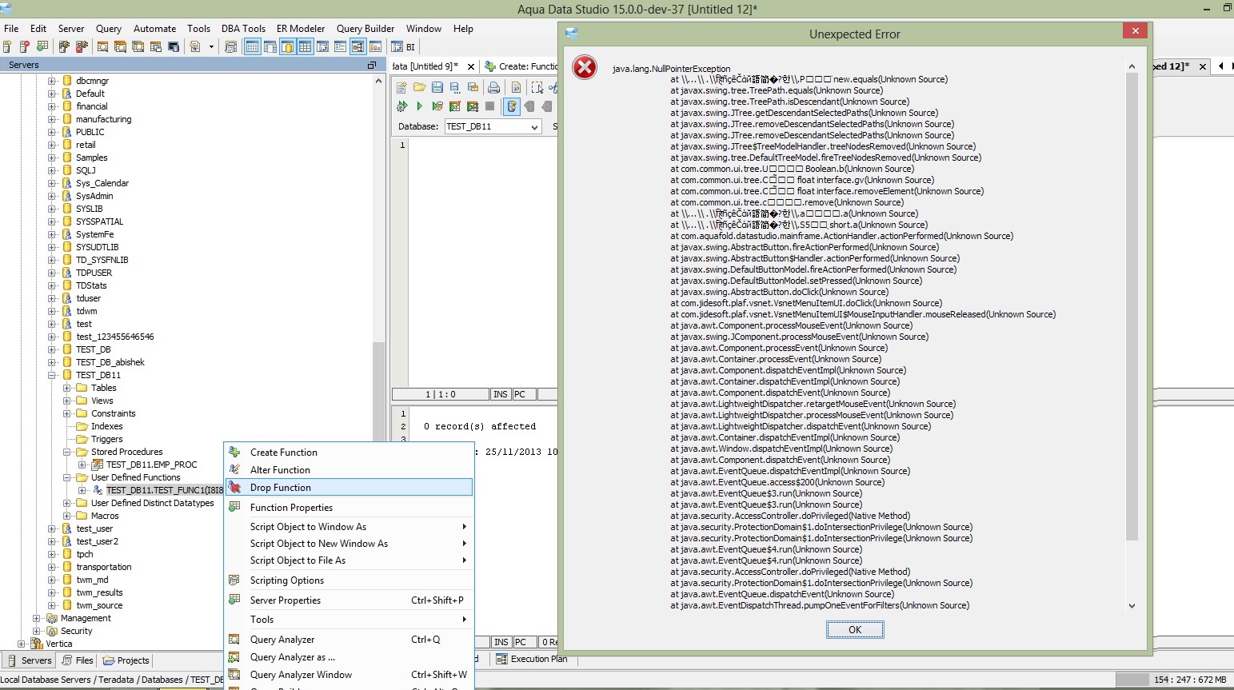Click the Select region icon in editor toolbar
Viewport: 1234px width, 690px height.
pyautogui.click(x=537, y=87)
